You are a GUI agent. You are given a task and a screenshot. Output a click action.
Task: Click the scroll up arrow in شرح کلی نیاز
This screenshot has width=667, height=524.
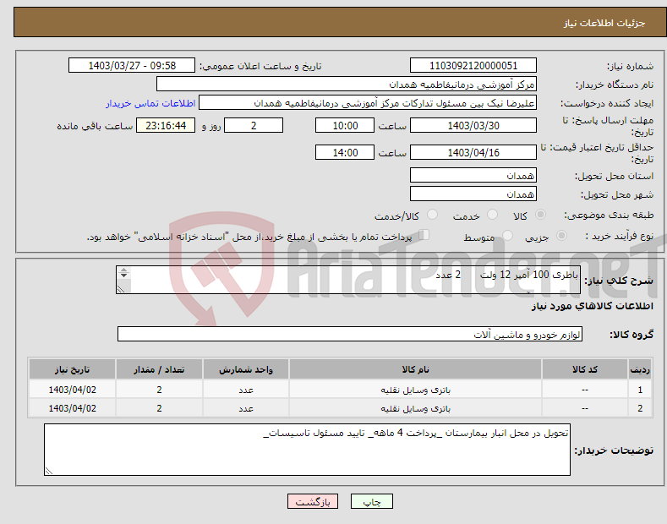pyautogui.click(x=123, y=270)
